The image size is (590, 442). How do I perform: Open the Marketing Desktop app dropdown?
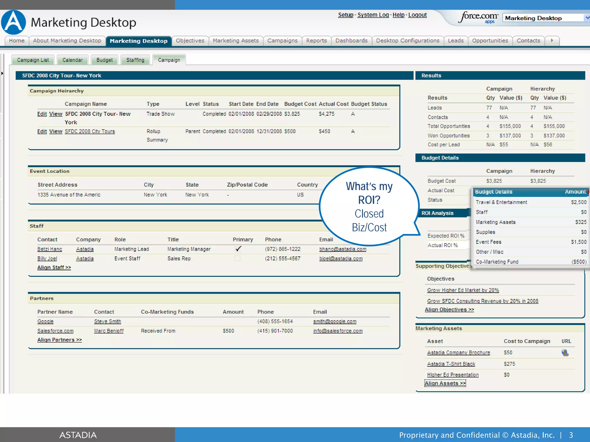587,18
